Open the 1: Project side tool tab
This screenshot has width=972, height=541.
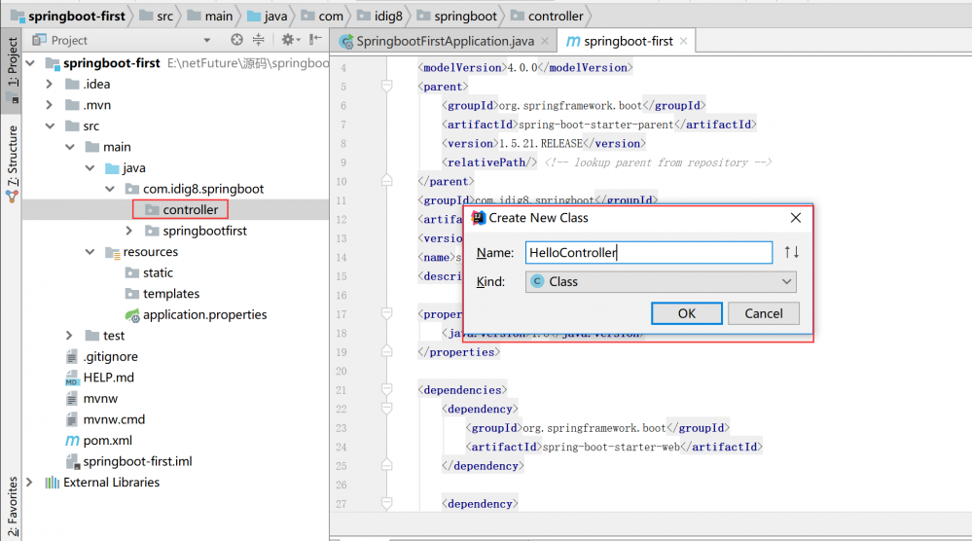point(12,69)
